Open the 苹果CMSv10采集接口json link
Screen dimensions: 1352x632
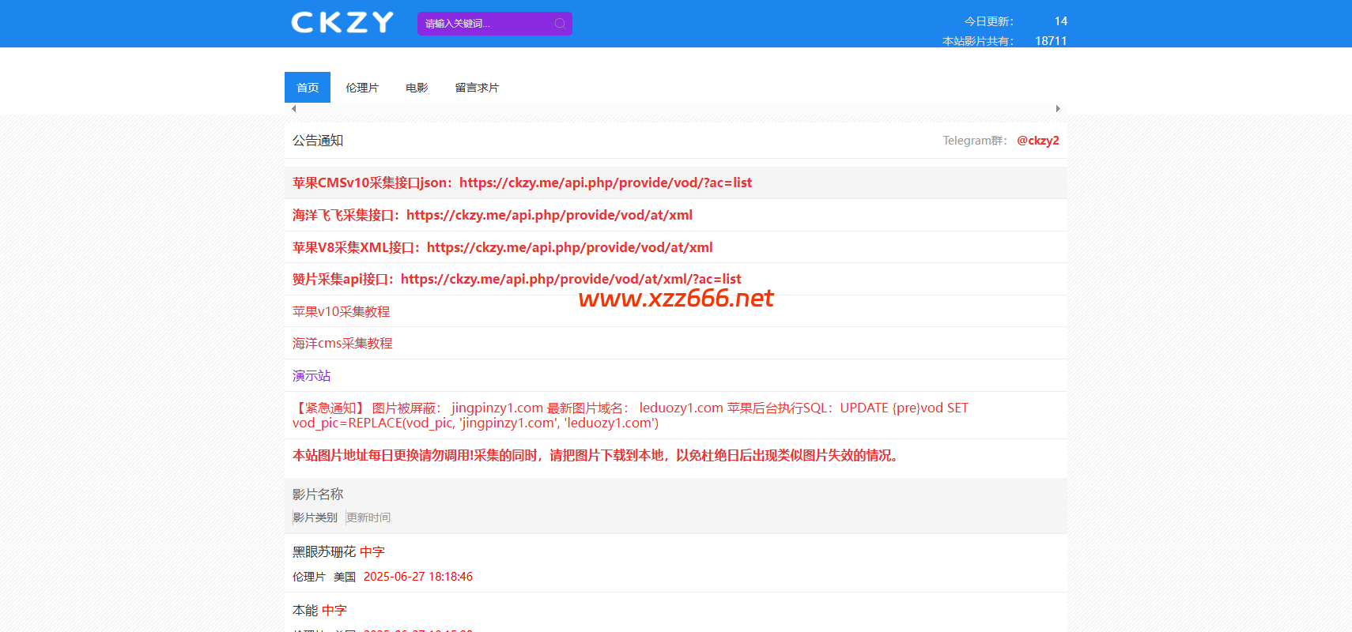click(x=522, y=182)
